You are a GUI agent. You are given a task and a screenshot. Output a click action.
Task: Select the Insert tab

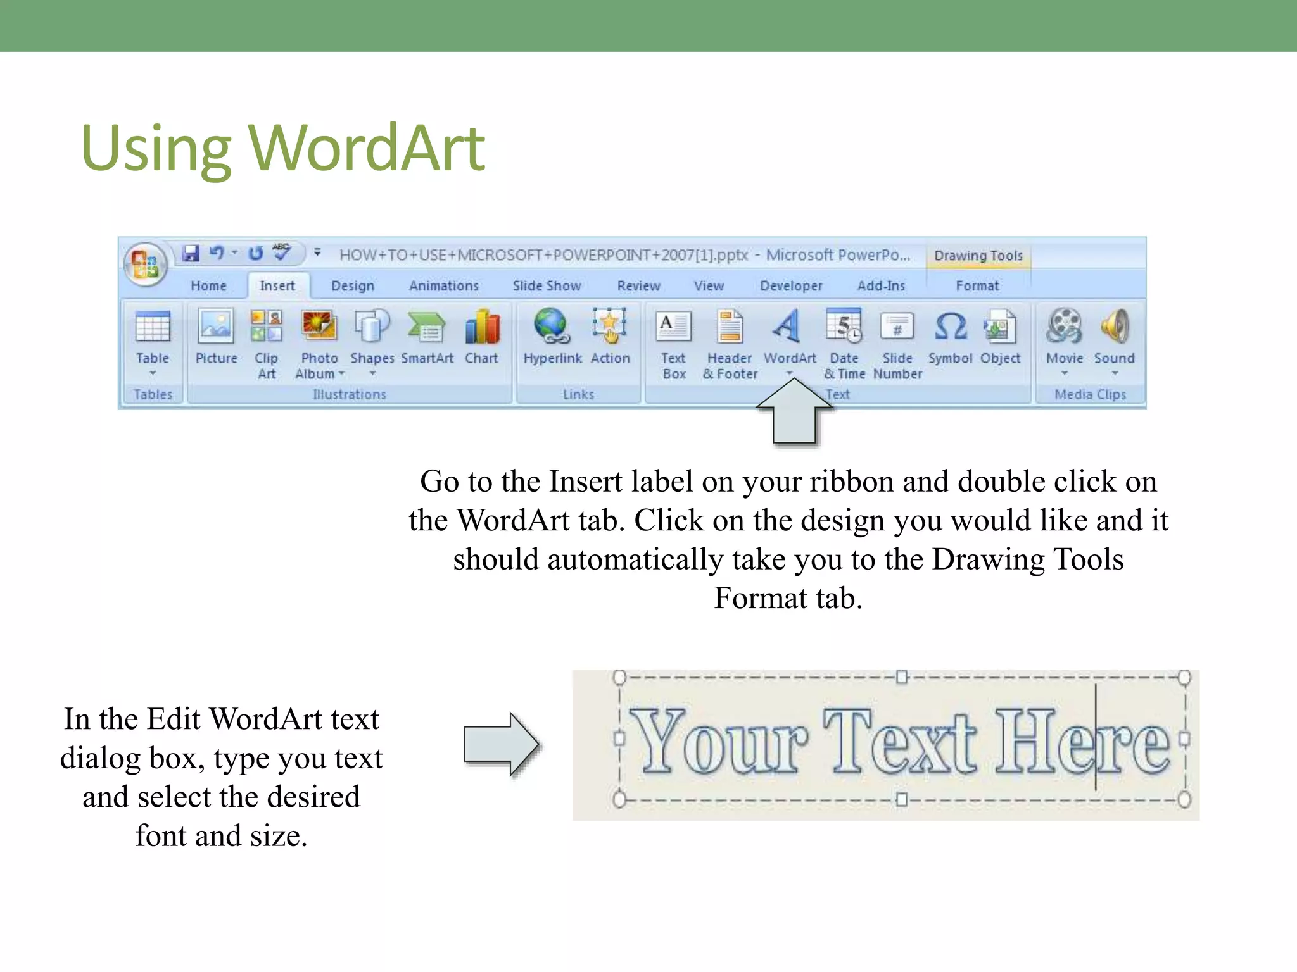click(277, 286)
